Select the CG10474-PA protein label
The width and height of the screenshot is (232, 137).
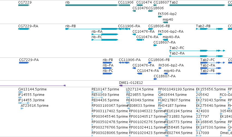point(148,71)
